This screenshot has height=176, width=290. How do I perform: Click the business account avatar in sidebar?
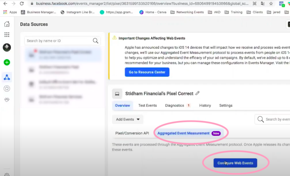7,47
